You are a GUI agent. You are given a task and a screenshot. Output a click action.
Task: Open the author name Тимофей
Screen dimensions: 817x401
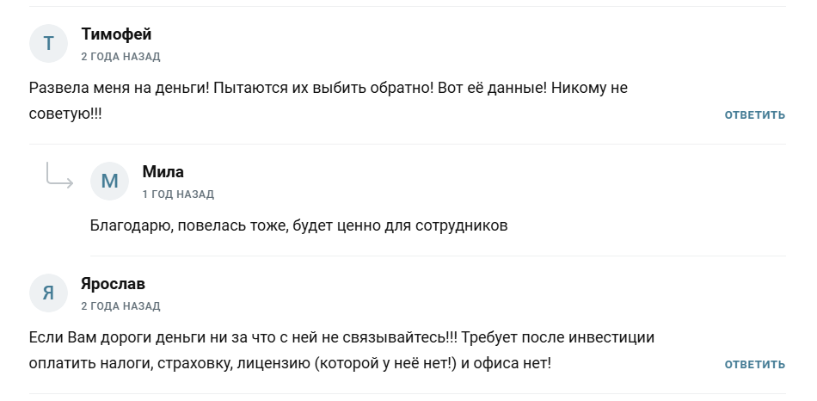tap(116, 34)
